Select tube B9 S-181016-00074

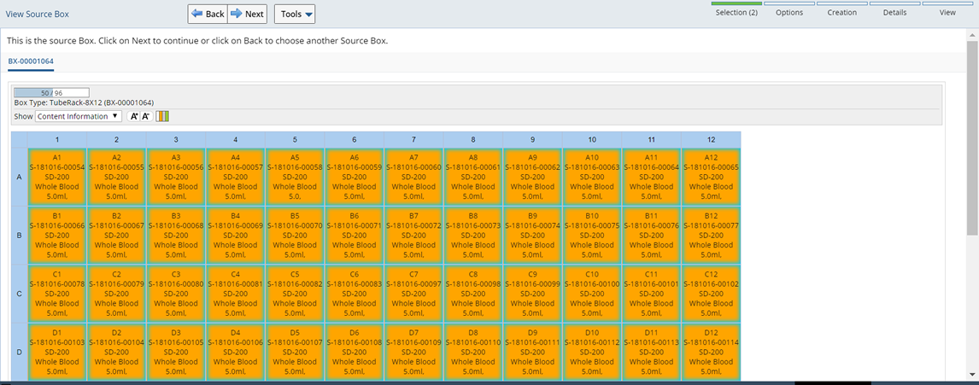pyautogui.click(x=532, y=236)
